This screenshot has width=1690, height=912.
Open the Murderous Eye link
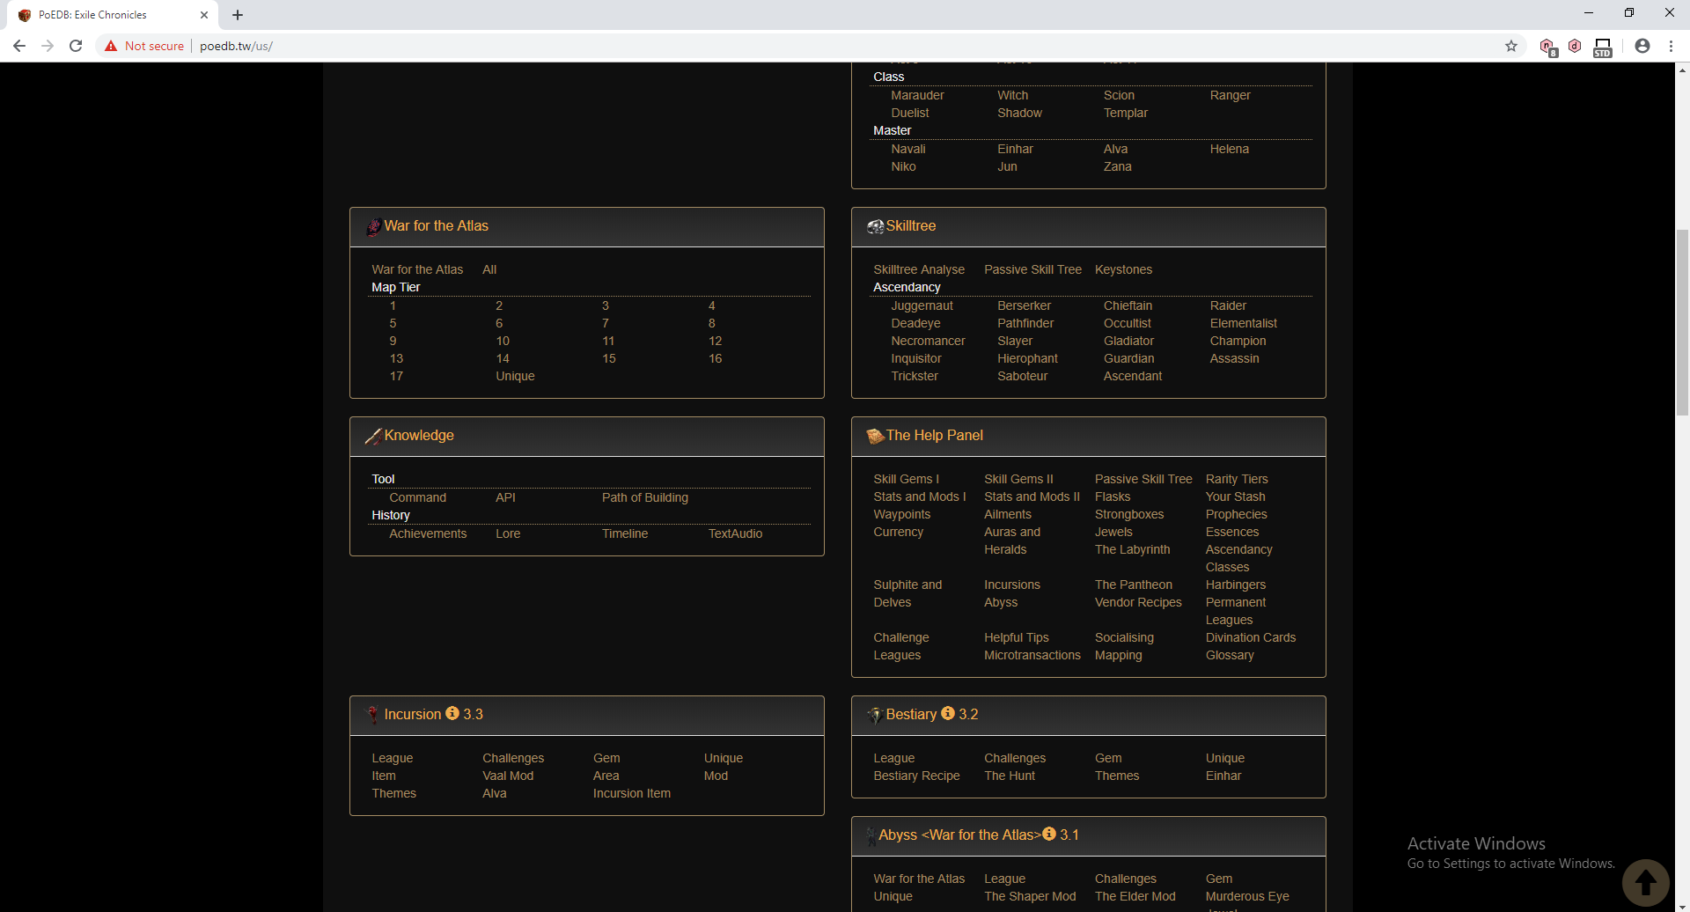pyautogui.click(x=1247, y=896)
